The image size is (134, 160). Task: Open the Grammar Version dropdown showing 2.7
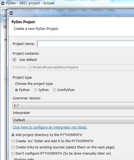point(73,106)
